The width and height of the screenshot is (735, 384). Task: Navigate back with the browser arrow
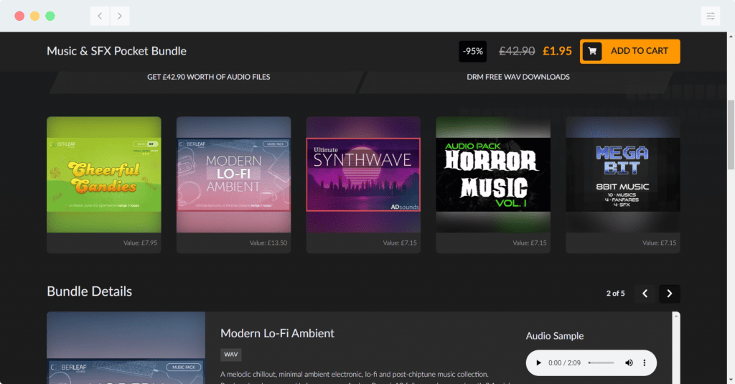tap(100, 16)
